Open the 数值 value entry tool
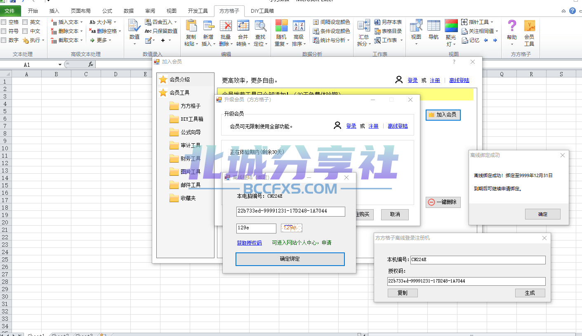This screenshot has height=336, width=582. pyautogui.click(x=134, y=32)
